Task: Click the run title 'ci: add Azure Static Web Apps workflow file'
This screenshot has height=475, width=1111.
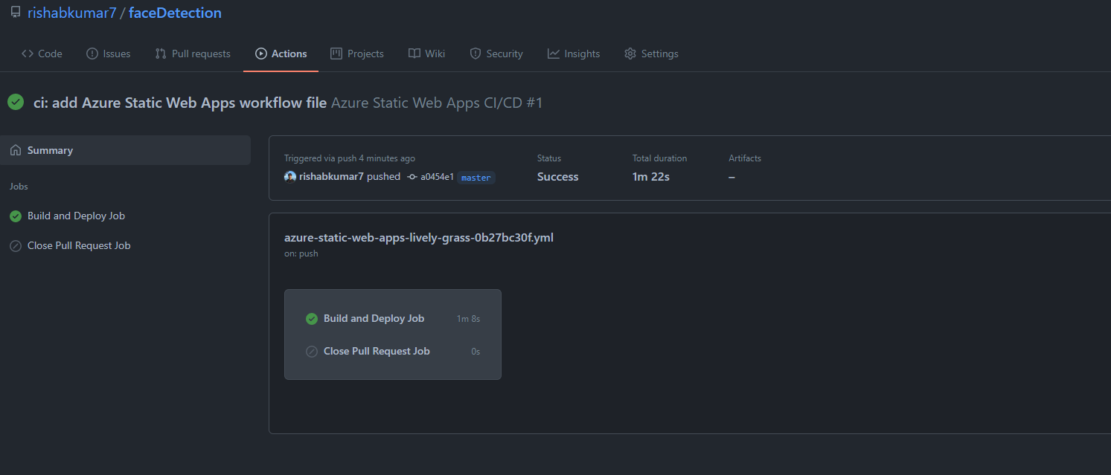Action: point(180,103)
